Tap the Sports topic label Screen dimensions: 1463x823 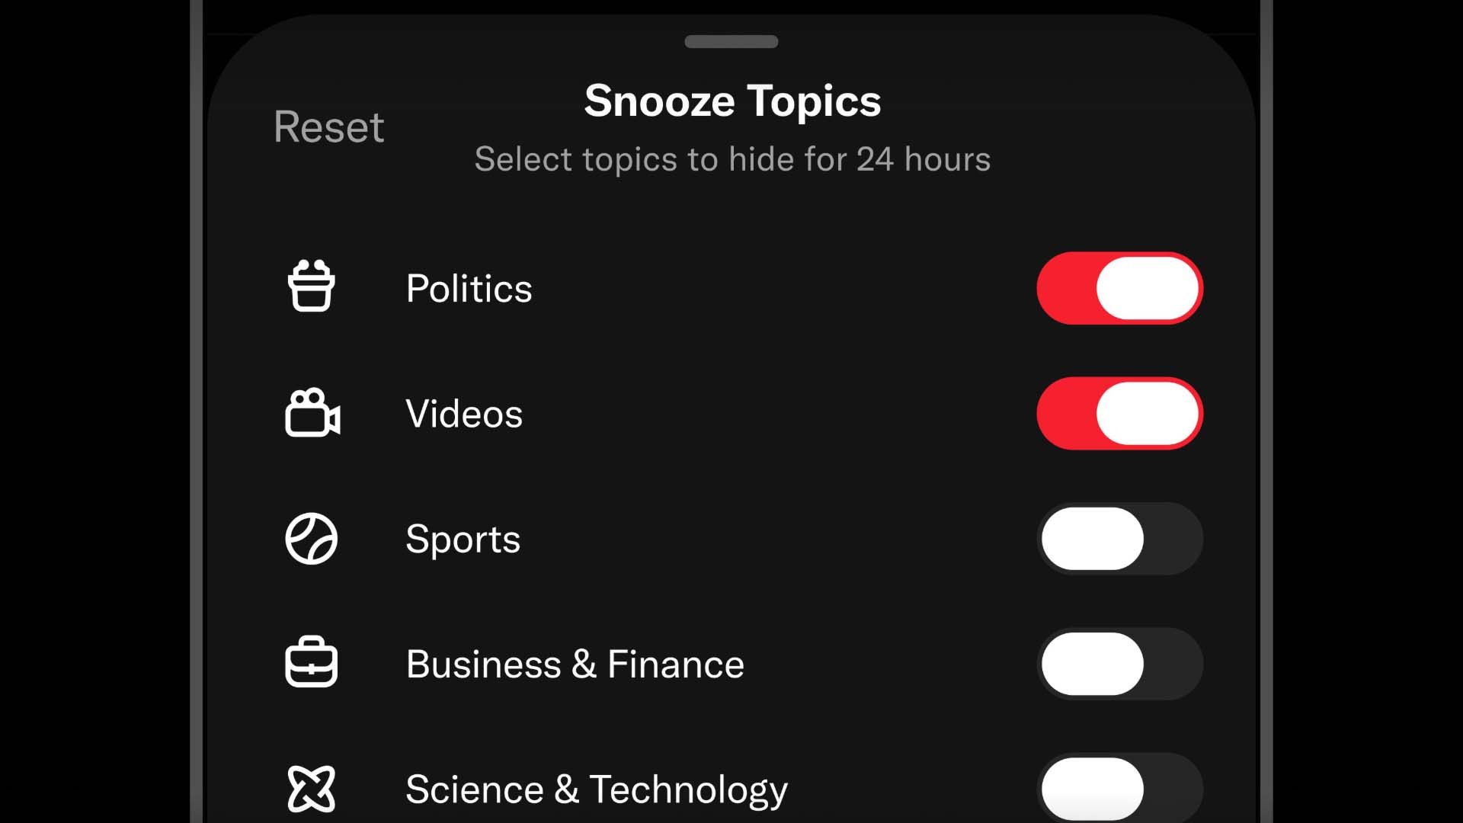pos(463,540)
